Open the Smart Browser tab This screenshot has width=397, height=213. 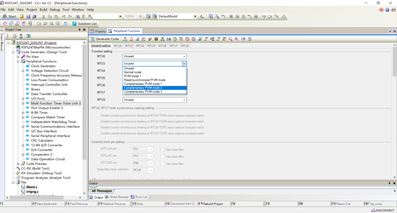(117, 197)
